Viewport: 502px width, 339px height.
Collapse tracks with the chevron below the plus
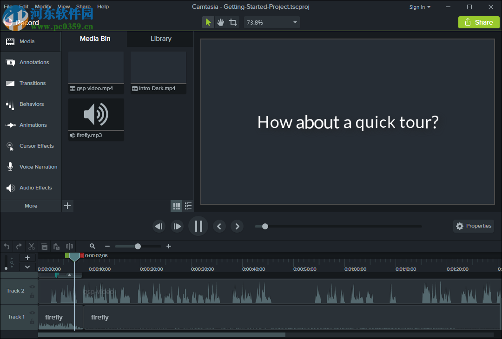[27, 267]
